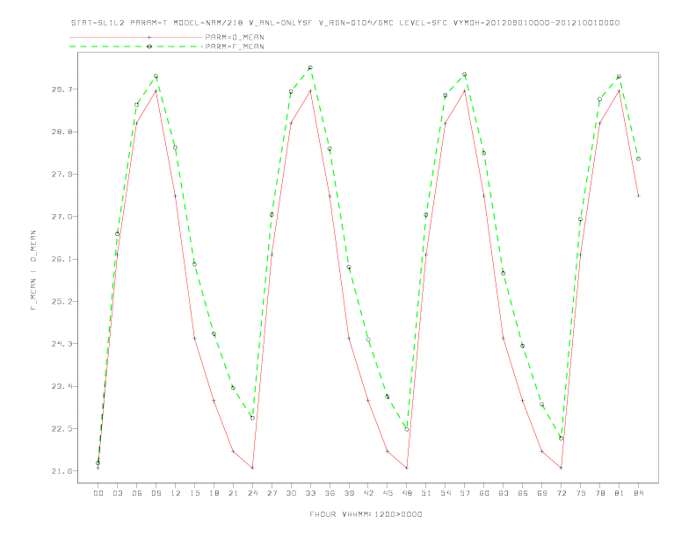Click x-axis tick label 18

[214, 493]
